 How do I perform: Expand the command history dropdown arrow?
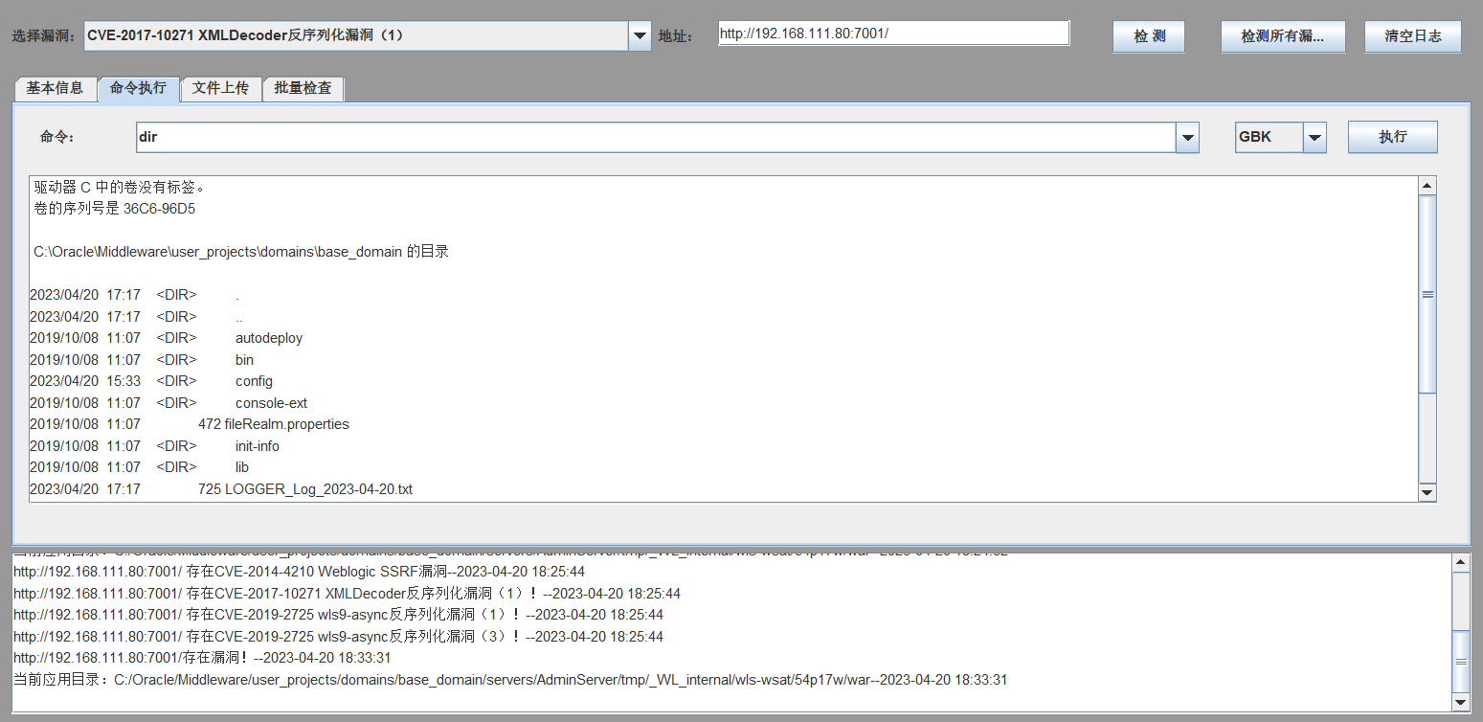click(x=1187, y=137)
